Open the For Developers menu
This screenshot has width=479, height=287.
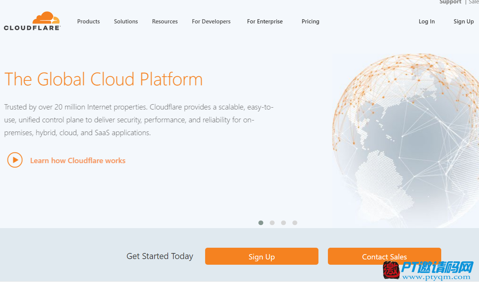211,22
